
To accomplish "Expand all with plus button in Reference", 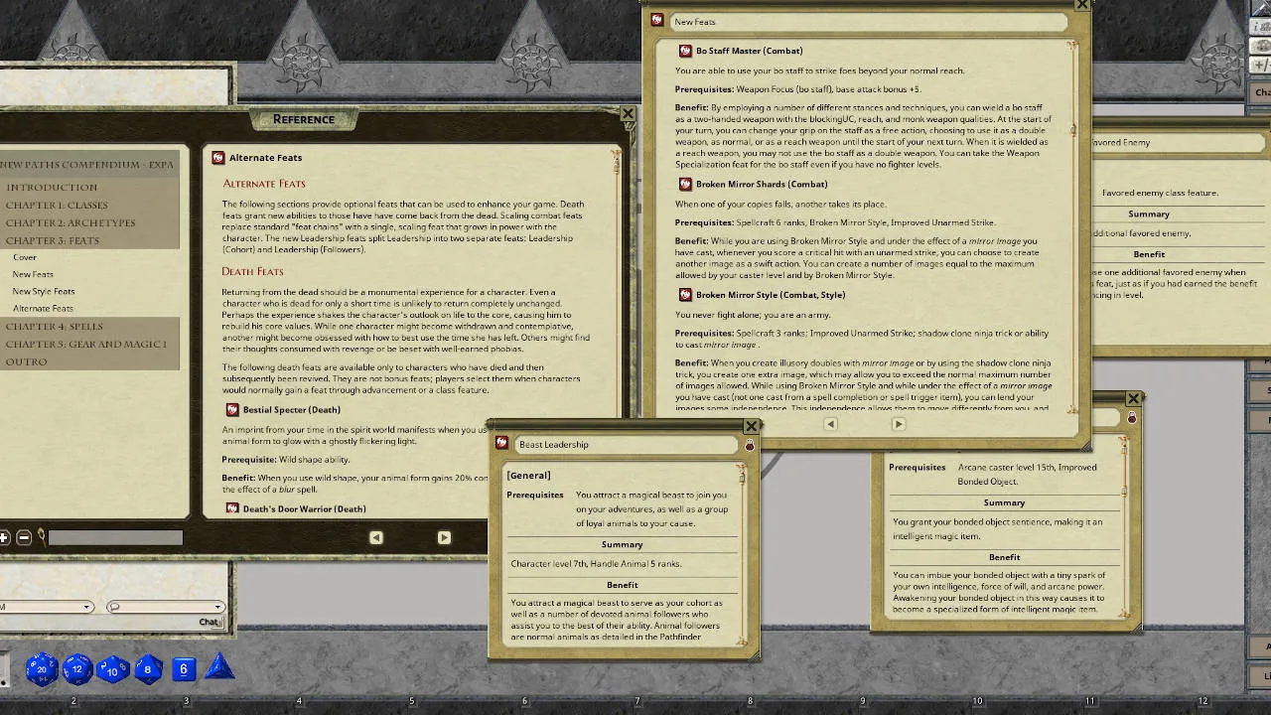I will tap(5, 537).
